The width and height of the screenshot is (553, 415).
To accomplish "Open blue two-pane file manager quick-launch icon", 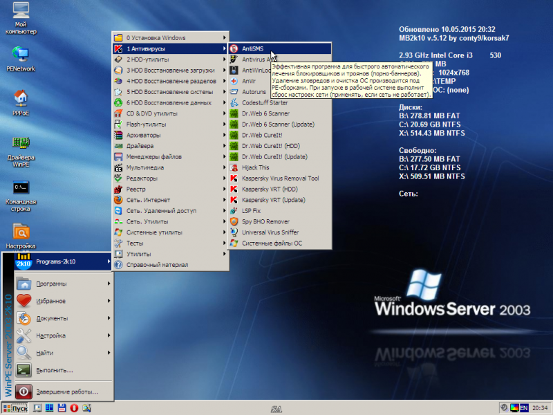I will 49,408.
